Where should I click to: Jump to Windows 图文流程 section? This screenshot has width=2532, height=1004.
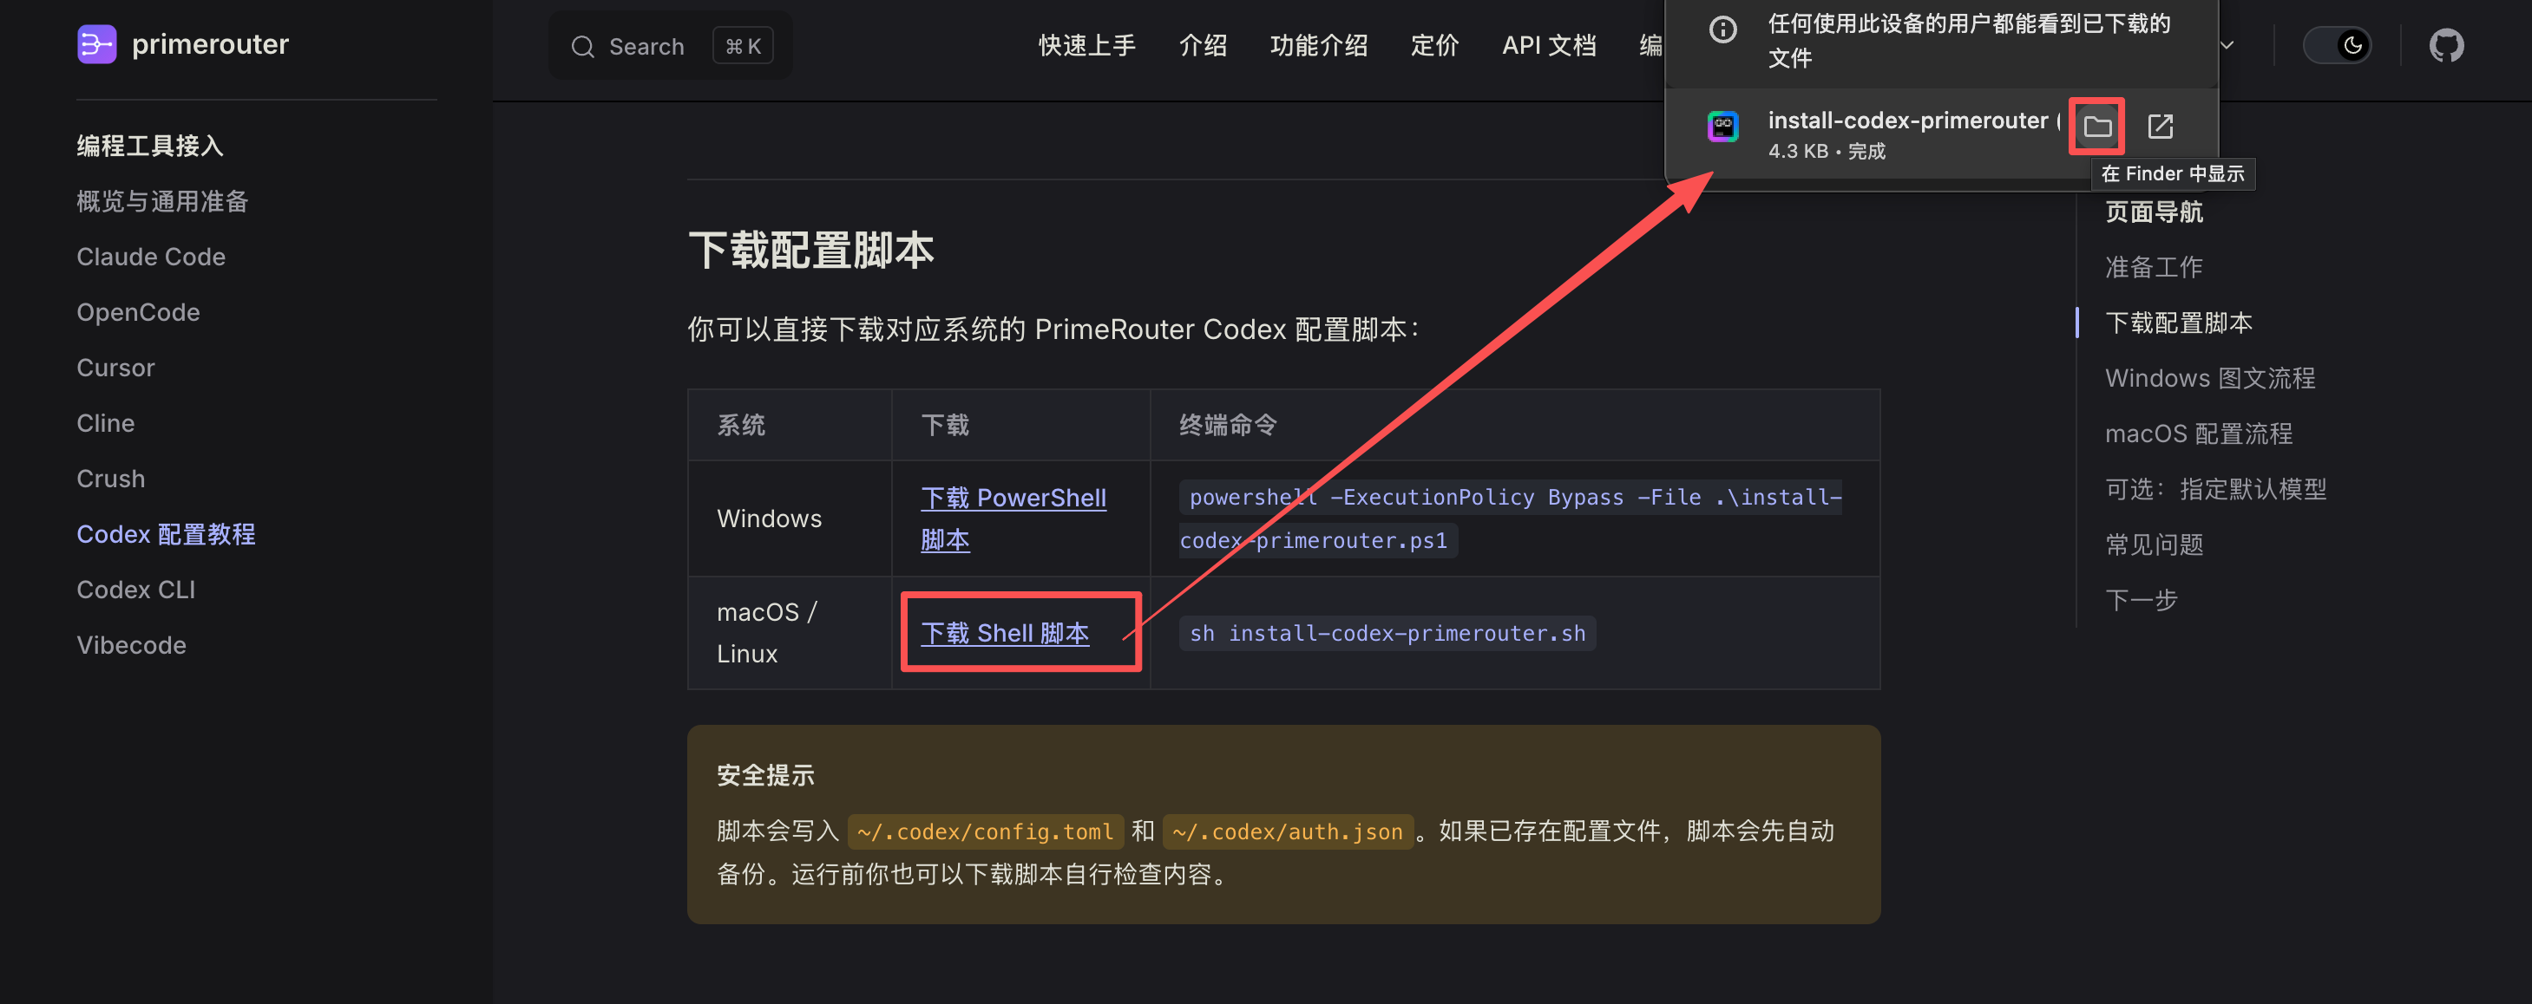(x=2209, y=378)
